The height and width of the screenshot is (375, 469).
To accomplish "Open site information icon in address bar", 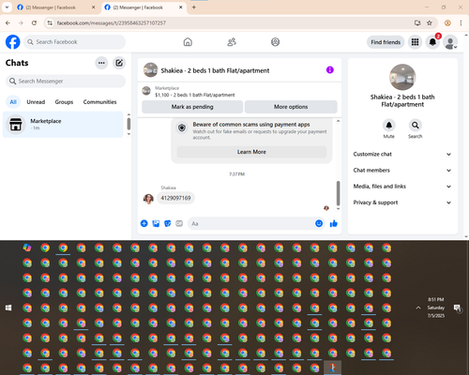I will point(50,22).
